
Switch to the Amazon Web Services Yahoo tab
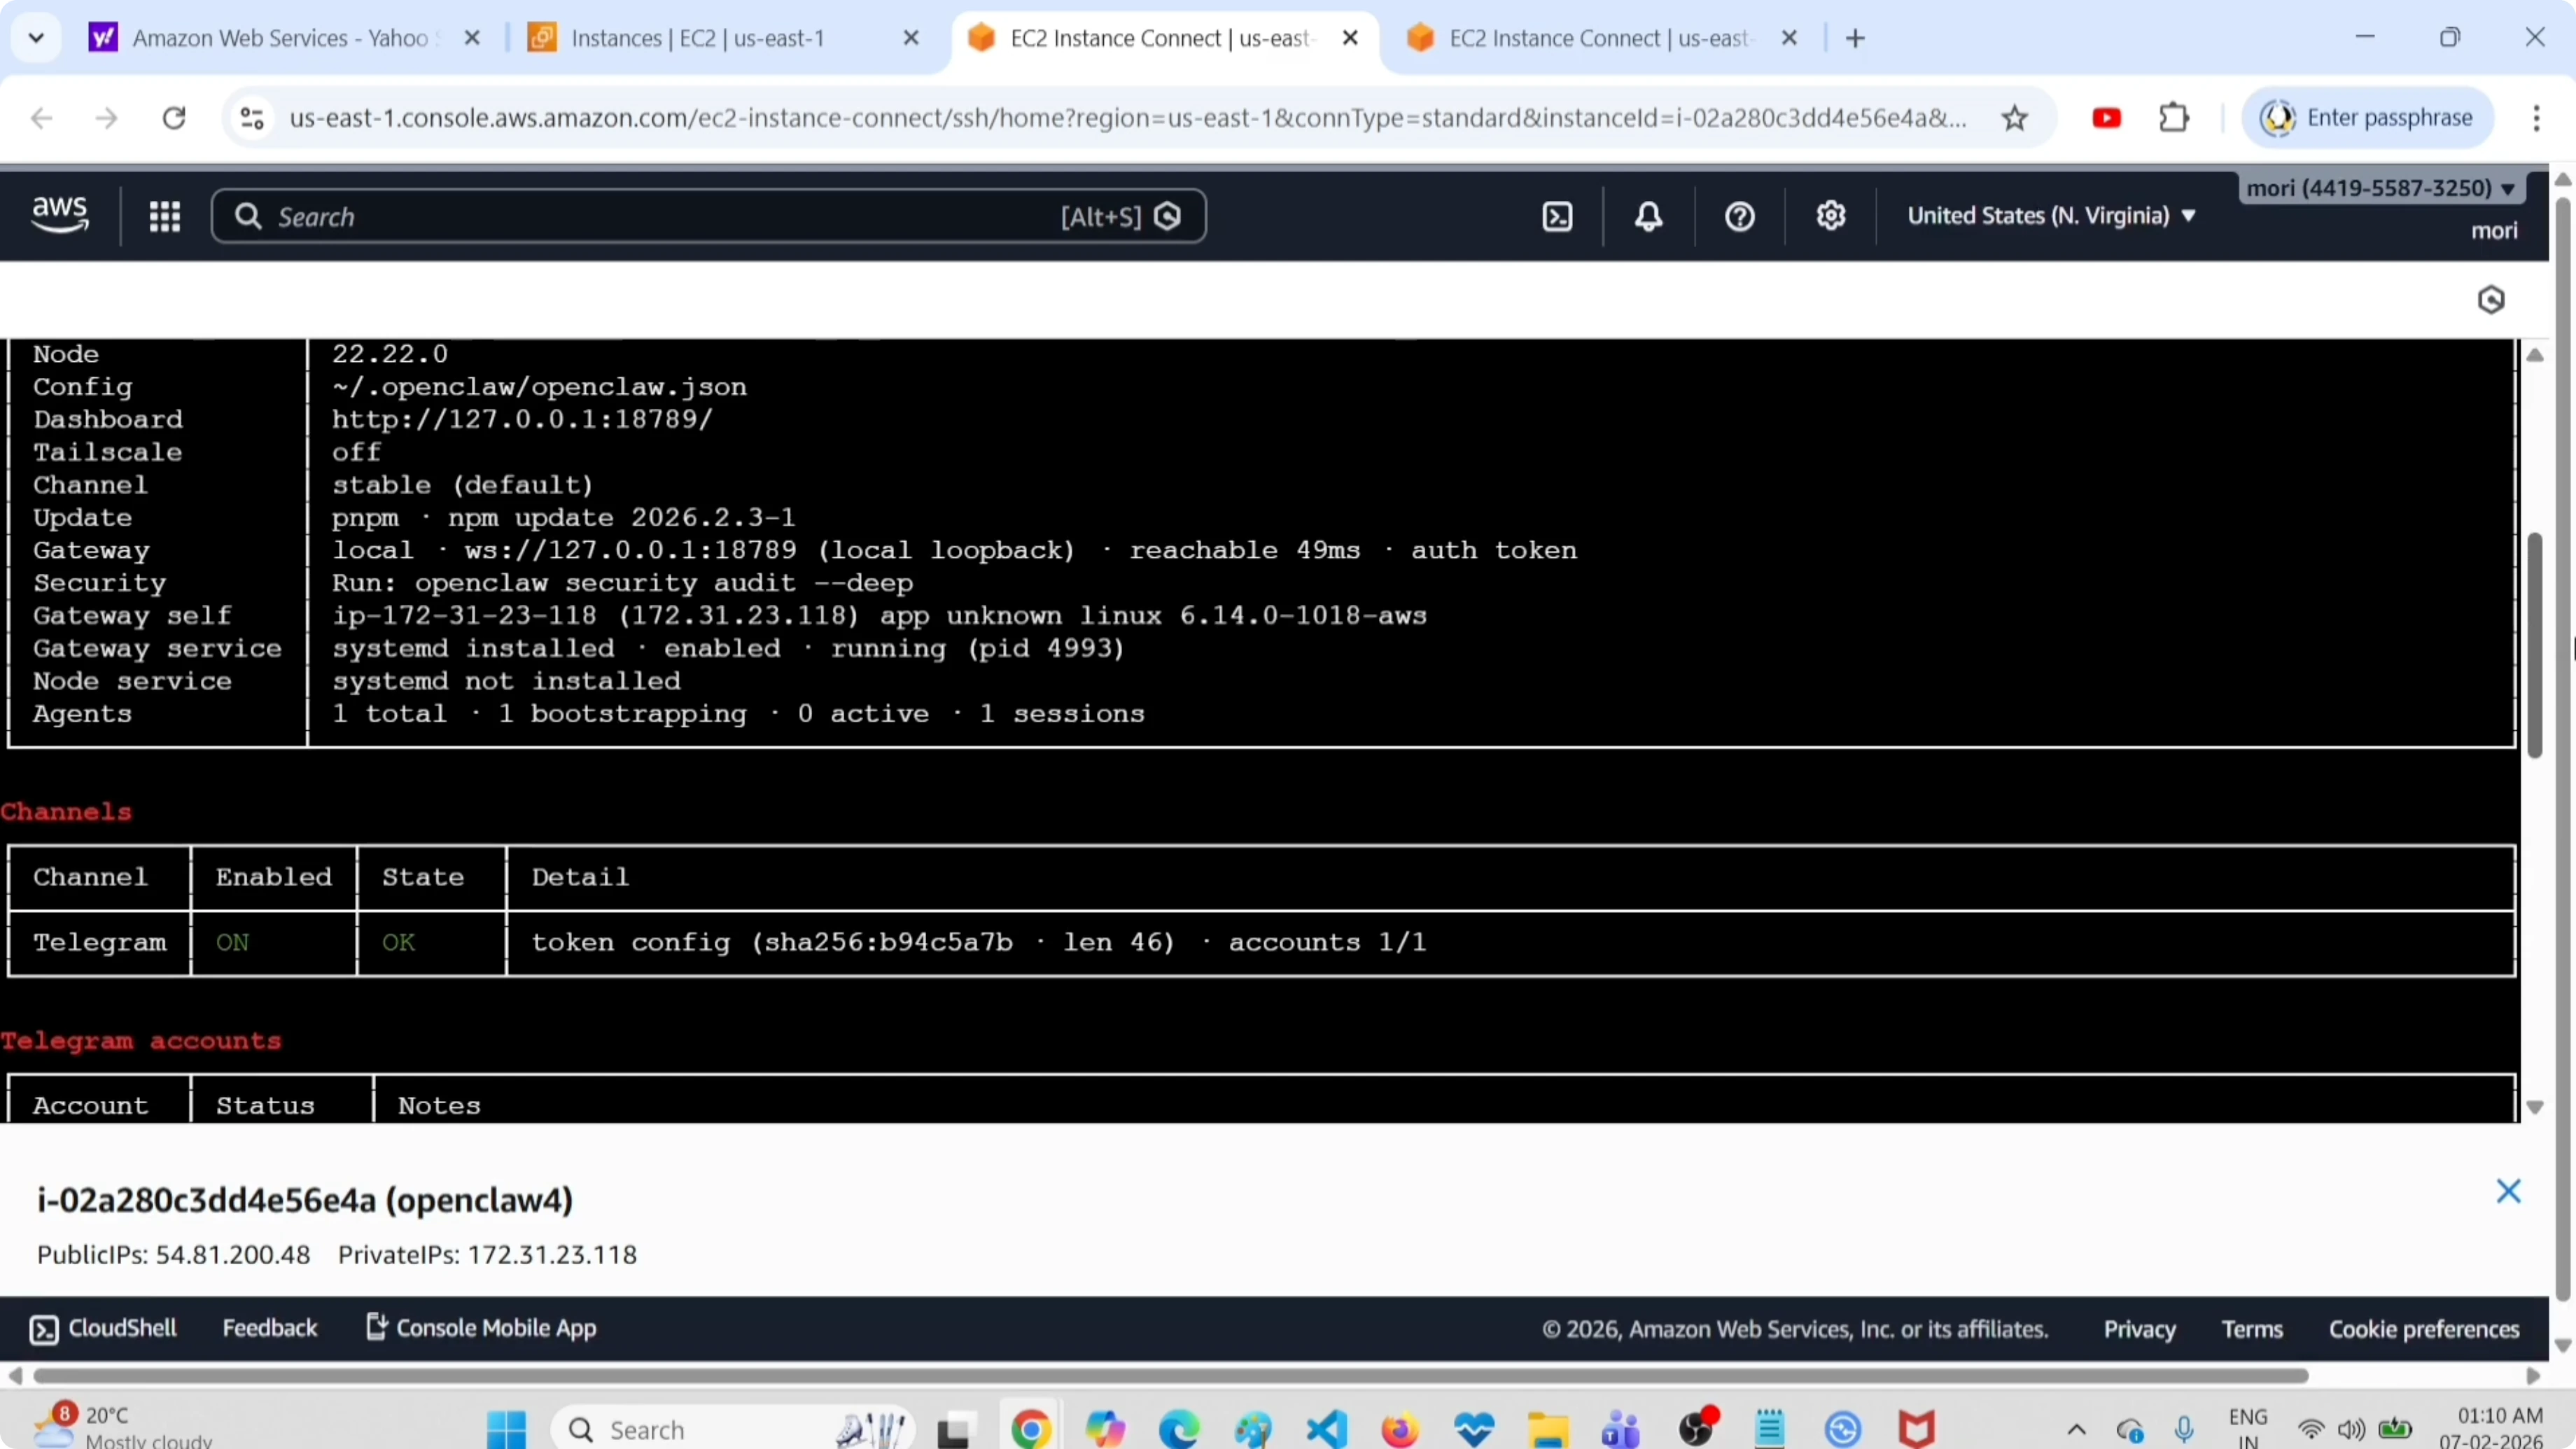coord(280,38)
